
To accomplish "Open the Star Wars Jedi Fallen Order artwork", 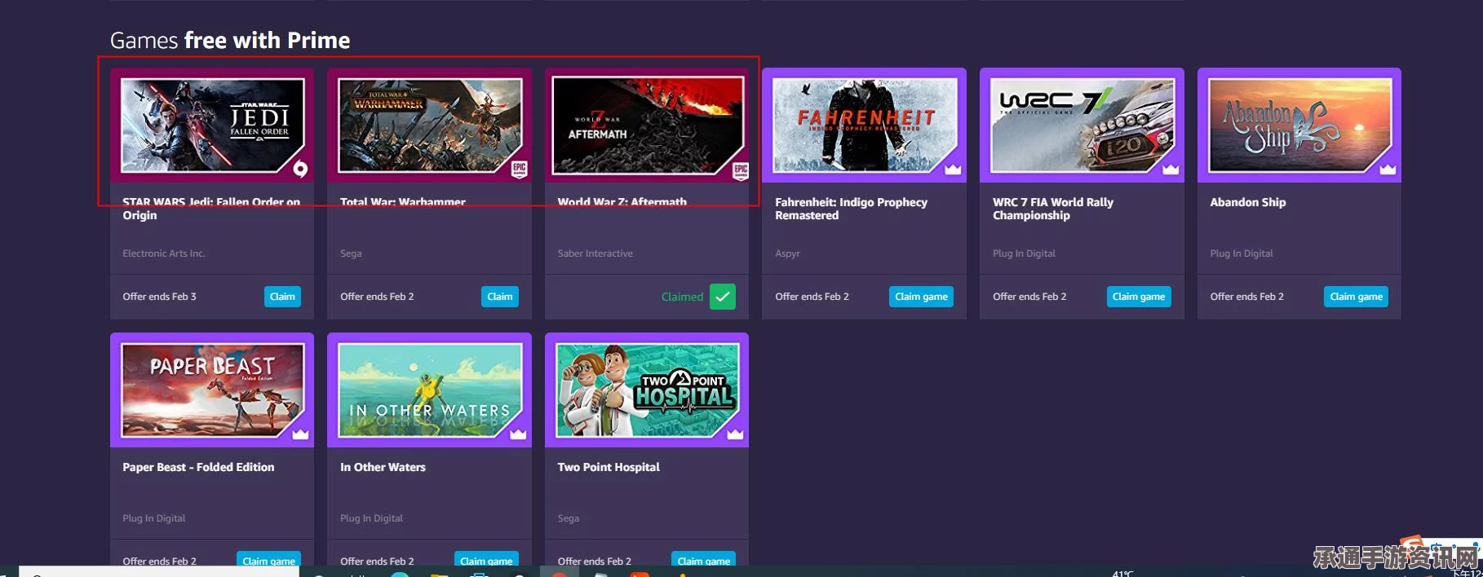I will (x=213, y=126).
